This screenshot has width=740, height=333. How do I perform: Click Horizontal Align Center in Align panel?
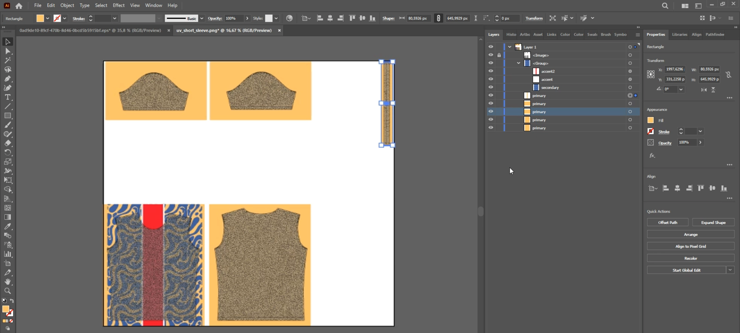(x=677, y=188)
